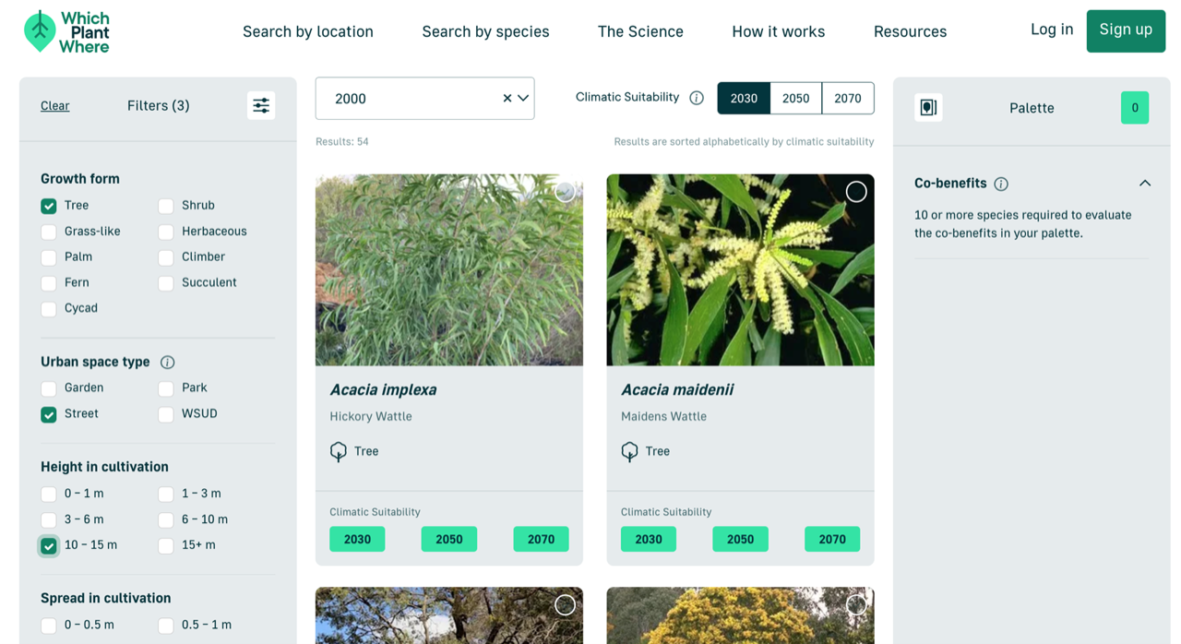This screenshot has width=1181, height=644.
Task: Open the filter settings sliders icon
Action: (x=261, y=106)
